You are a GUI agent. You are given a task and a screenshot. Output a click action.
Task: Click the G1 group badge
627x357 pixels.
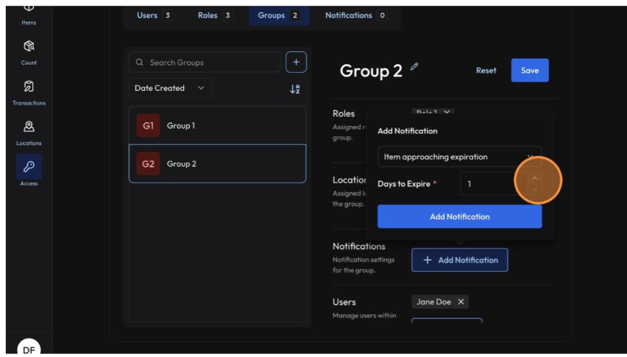click(x=148, y=125)
